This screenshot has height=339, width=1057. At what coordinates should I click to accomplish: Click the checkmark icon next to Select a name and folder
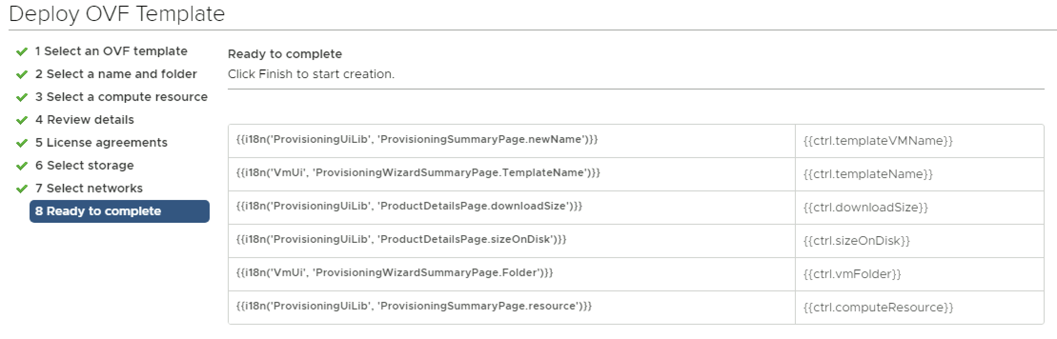coord(21,74)
